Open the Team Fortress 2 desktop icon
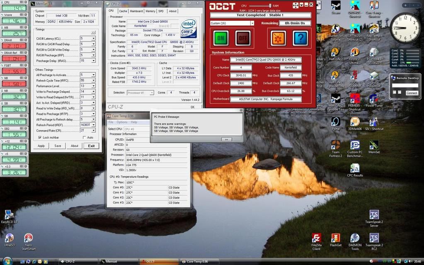Viewport: 424px width, 265px height. (x=336, y=148)
